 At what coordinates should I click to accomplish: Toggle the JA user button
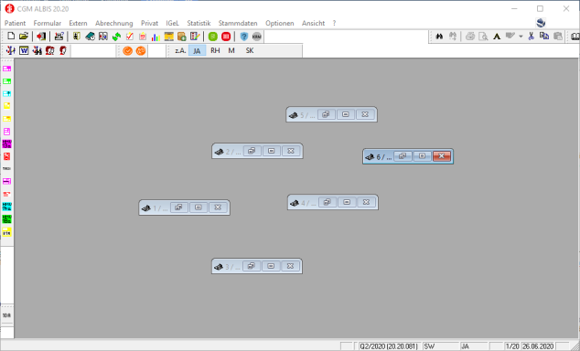pyautogui.click(x=197, y=50)
